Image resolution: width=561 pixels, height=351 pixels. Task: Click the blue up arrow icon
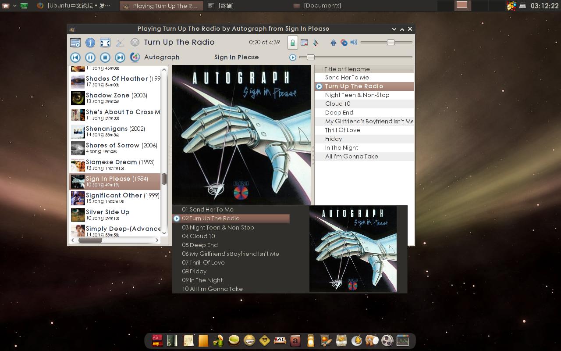point(333,43)
